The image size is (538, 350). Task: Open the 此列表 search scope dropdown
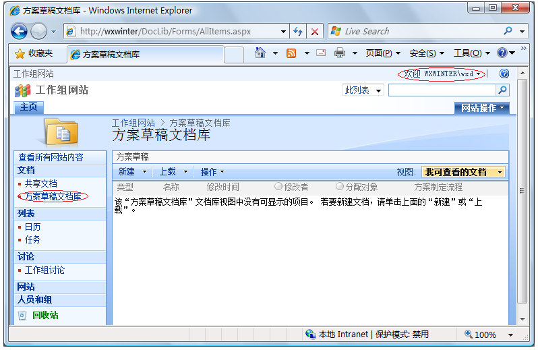coord(363,90)
